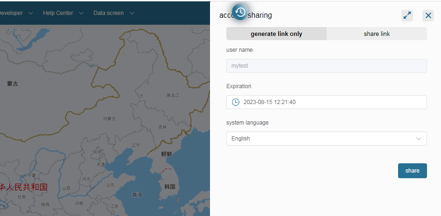Open the Help Center menu
This screenshot has width=441, height=216.
point(58,13)
